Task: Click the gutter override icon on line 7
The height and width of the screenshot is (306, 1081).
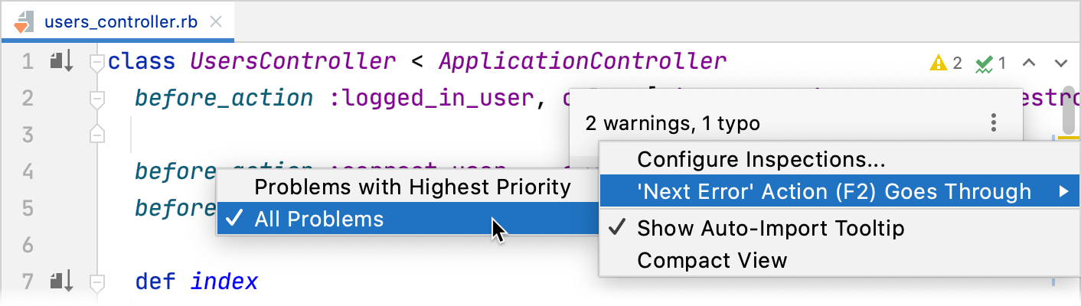Action: (60, 282)
